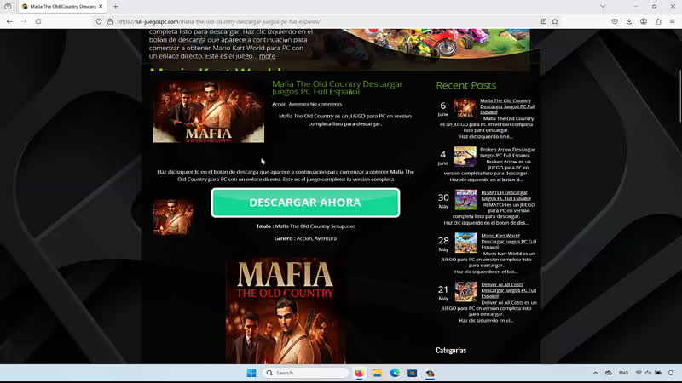The width and height of the screenshot is (682, 383).
Task: Open recent post REMATCH Descargar link
Action: [x=506, y=196]
